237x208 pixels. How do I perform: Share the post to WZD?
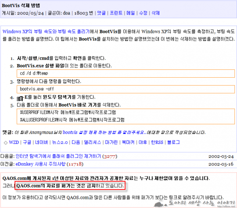point(14,142)
